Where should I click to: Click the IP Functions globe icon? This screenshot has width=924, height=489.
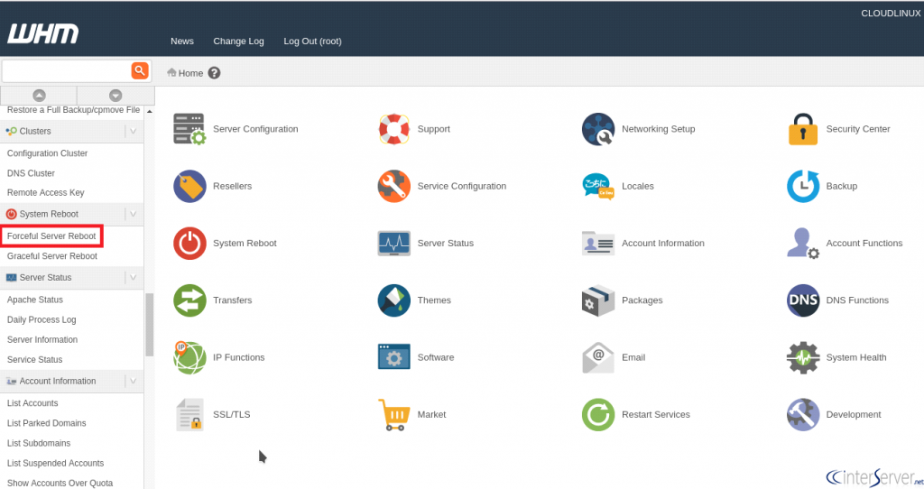189,357
